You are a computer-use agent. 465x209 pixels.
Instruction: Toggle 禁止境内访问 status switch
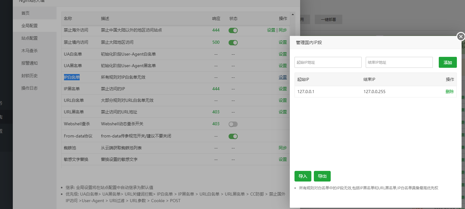click(233, 42)
